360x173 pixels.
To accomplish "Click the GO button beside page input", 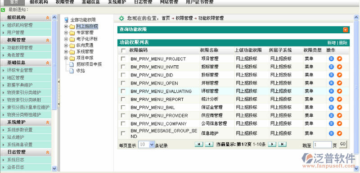I will click(343, 144).
